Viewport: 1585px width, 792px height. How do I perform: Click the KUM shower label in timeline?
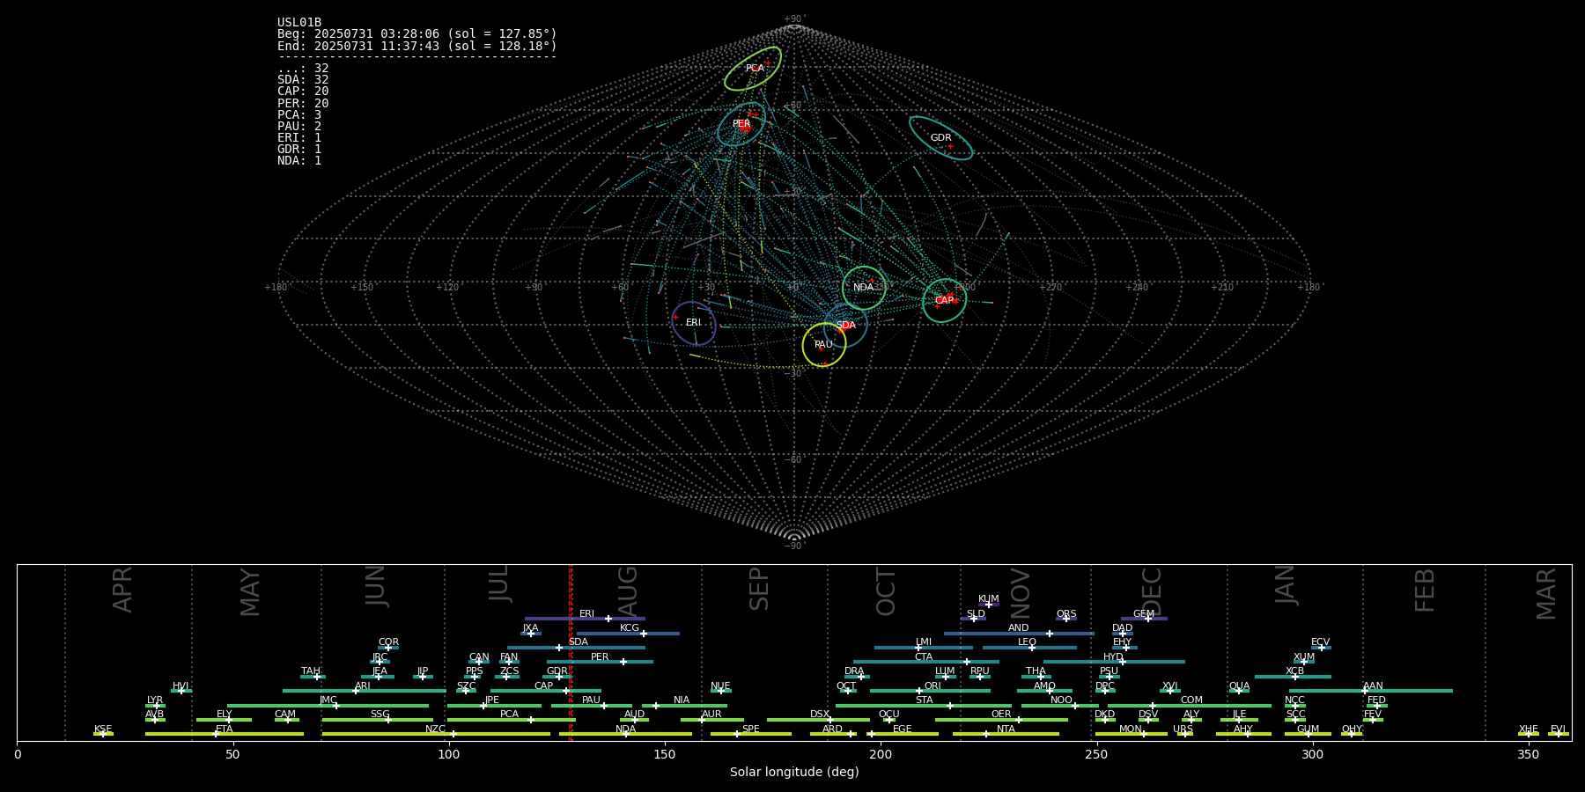989,599
